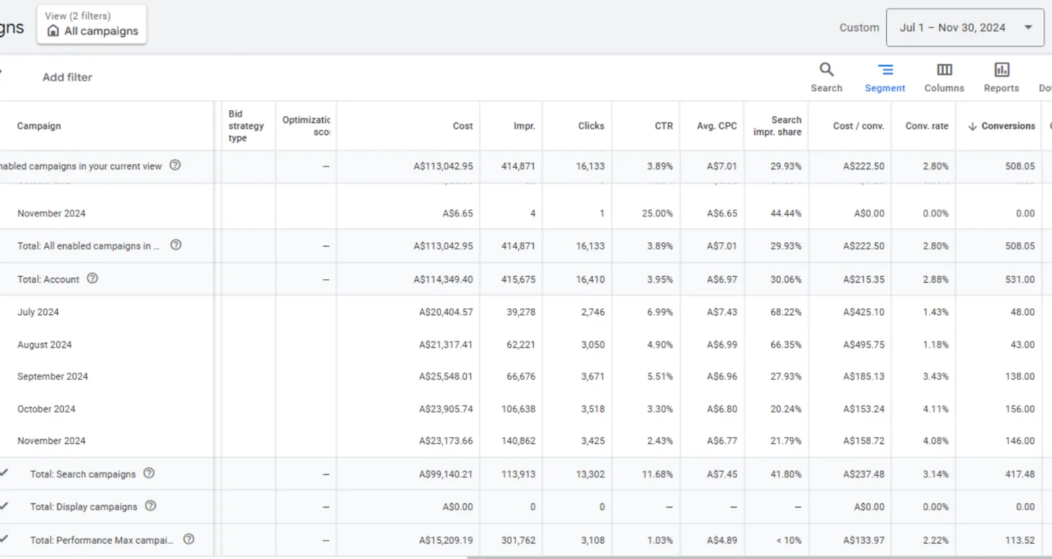Image resolution: width=1052 pixels, height=559 pixels.
Task: Open the View (2 filters) All campaigns selector
Action: click(92, 24)
